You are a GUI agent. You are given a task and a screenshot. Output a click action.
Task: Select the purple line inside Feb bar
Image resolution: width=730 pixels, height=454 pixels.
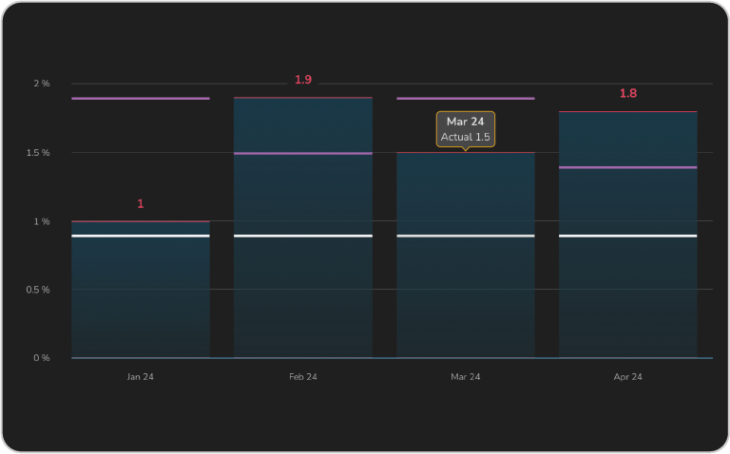tap(303, 153)
